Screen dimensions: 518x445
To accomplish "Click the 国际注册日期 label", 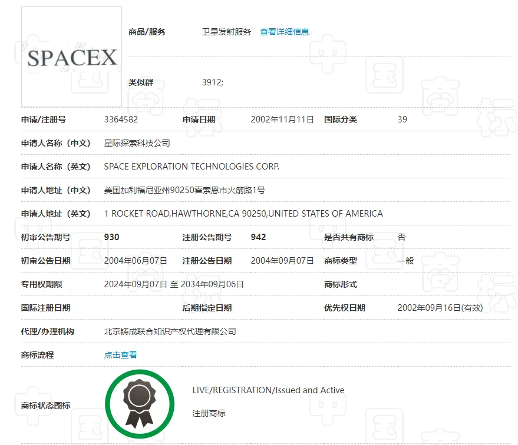I will 45,308.
